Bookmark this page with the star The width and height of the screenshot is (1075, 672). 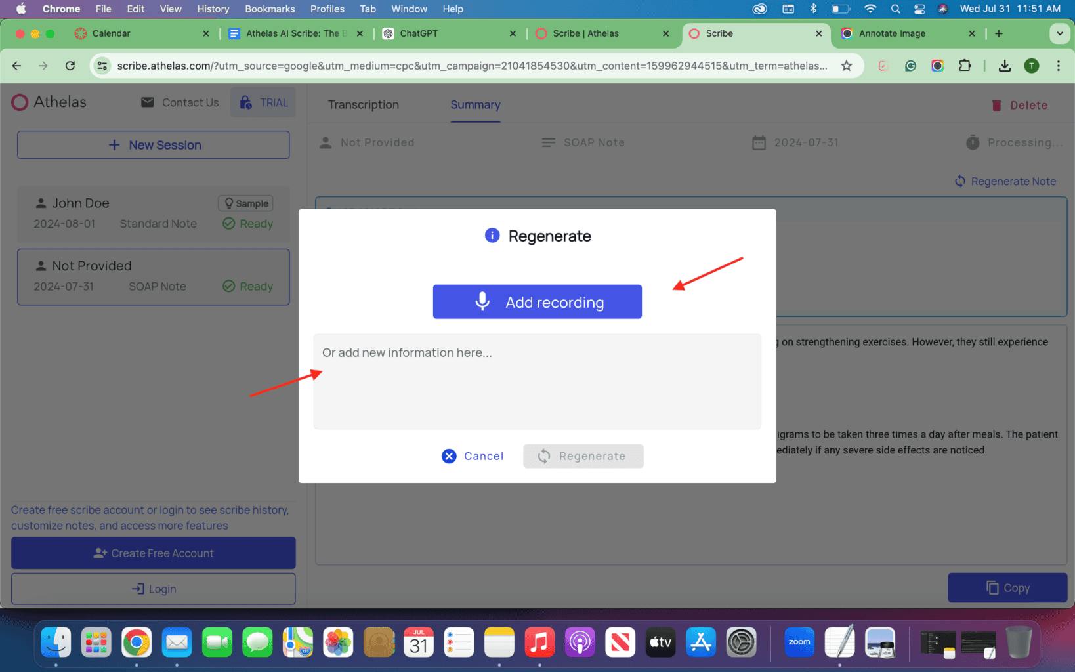pos(847,66)
